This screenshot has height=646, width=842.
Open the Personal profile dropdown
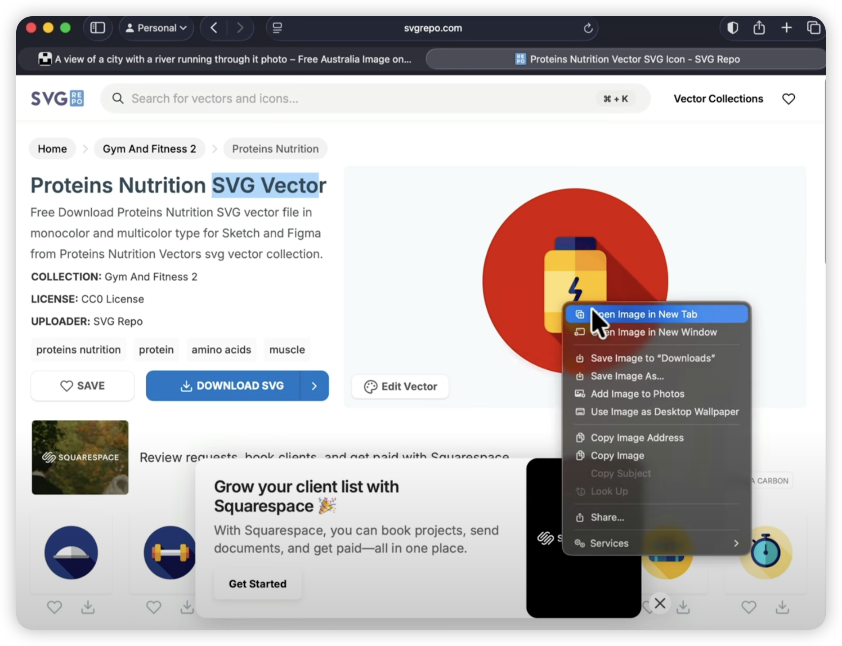156,28
